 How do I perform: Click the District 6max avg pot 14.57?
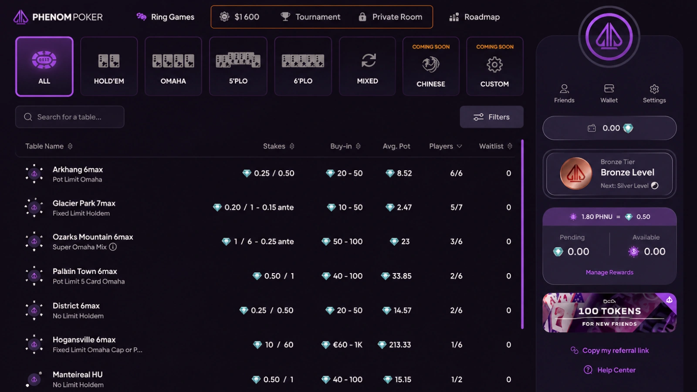(397, 311)
